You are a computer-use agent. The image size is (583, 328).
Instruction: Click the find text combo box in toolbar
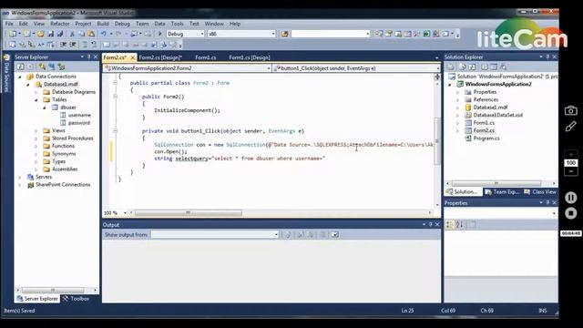(331, 34)
